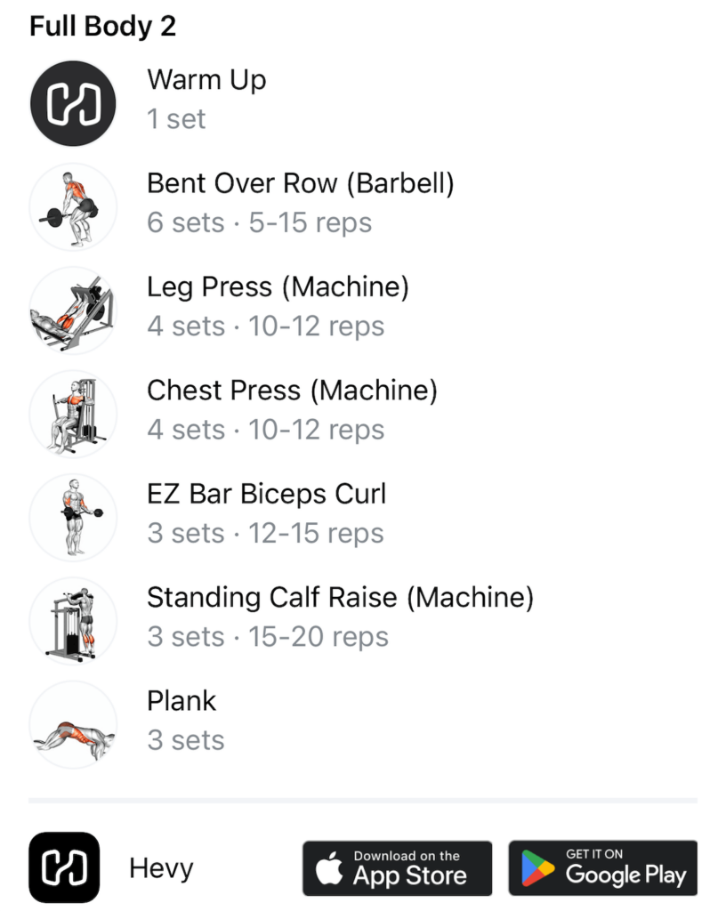This screenshot has height=911, width=726.
Task: Select the Leg Press (Machine) title
Action: point(278,286)
